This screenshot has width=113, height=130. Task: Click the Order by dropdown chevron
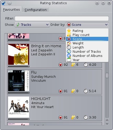point(106,25)
